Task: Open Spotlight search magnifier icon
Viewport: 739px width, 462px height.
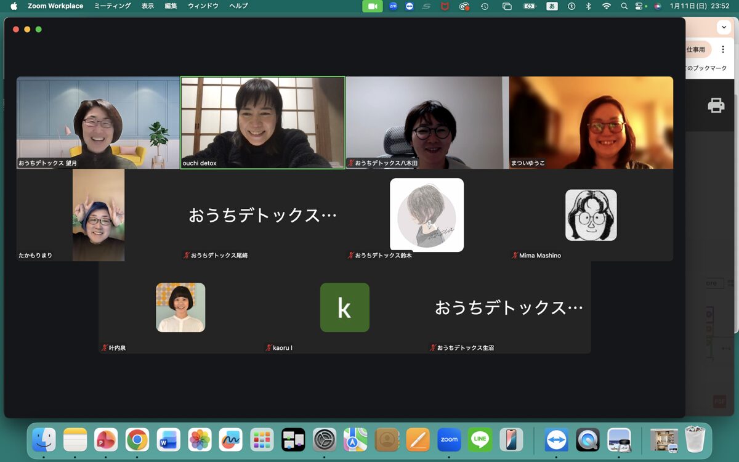Action: coord(624,6)
